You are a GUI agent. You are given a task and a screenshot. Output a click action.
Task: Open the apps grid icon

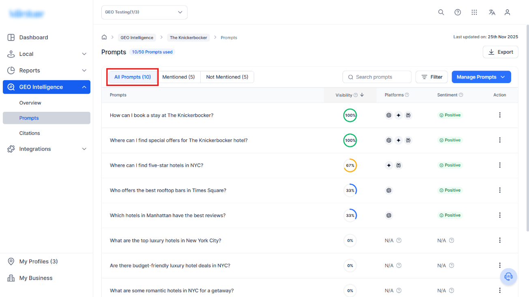coord(474,13)
